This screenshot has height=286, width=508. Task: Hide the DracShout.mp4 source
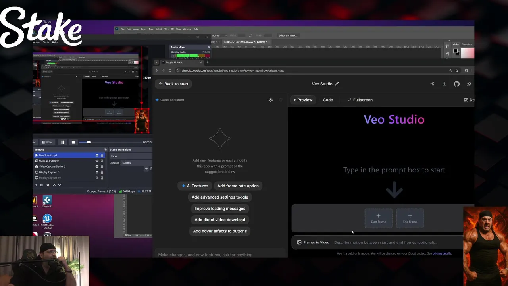pyautogui.click(x=97, y=155)
